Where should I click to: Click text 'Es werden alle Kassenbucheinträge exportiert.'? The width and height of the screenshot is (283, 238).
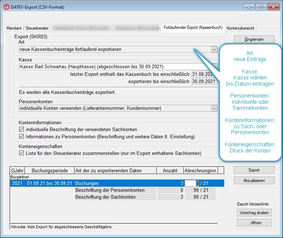(67, 92)
